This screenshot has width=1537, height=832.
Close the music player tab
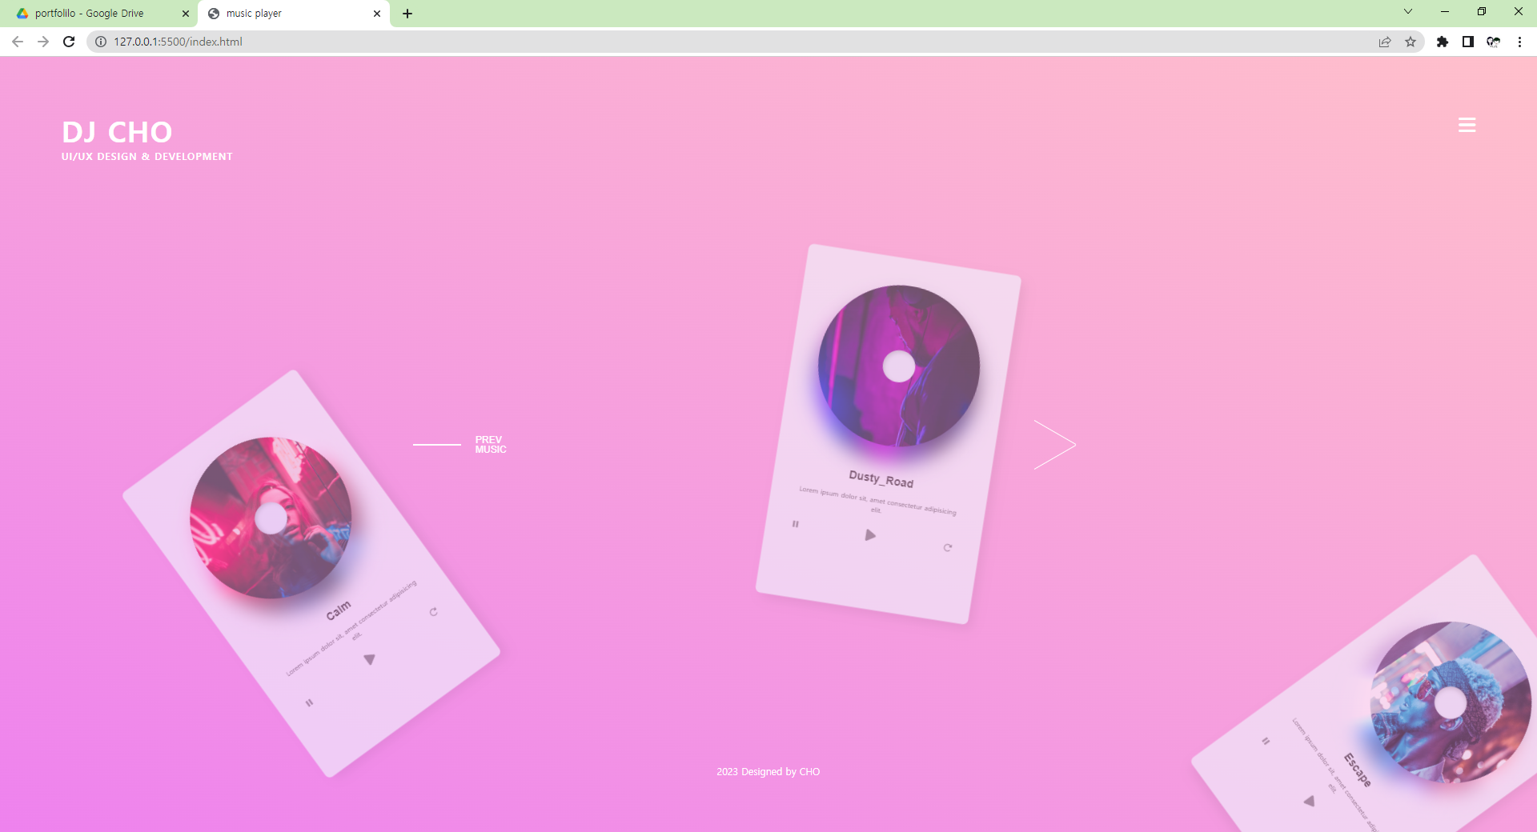[x=377, y=14]
